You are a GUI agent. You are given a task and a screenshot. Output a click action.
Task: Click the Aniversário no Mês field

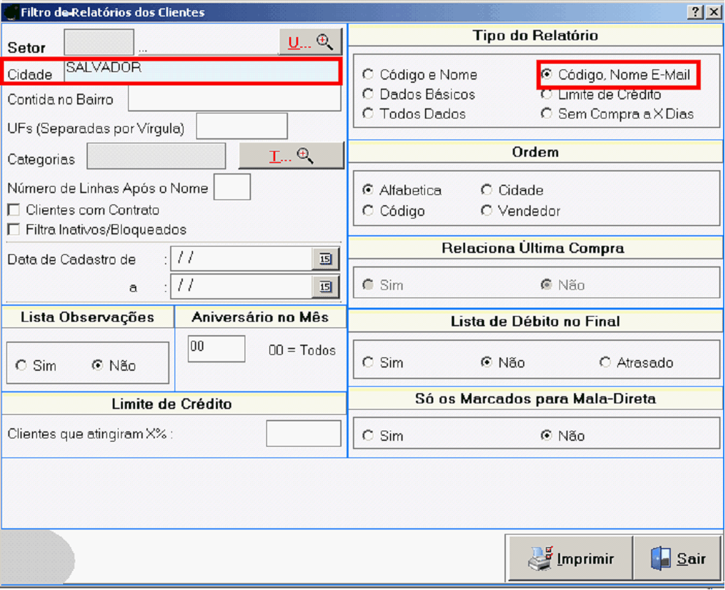click(217, 349)
